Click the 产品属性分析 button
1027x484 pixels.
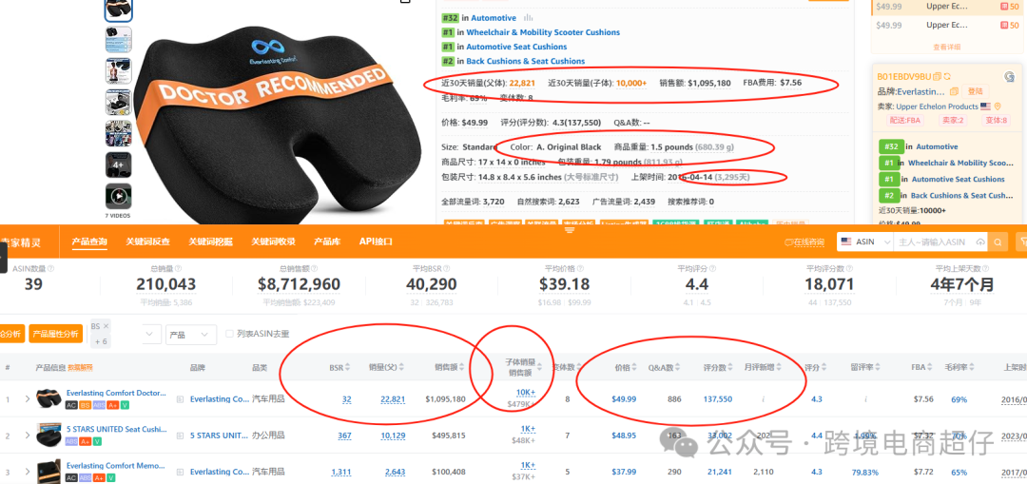[x=56, y=334]
